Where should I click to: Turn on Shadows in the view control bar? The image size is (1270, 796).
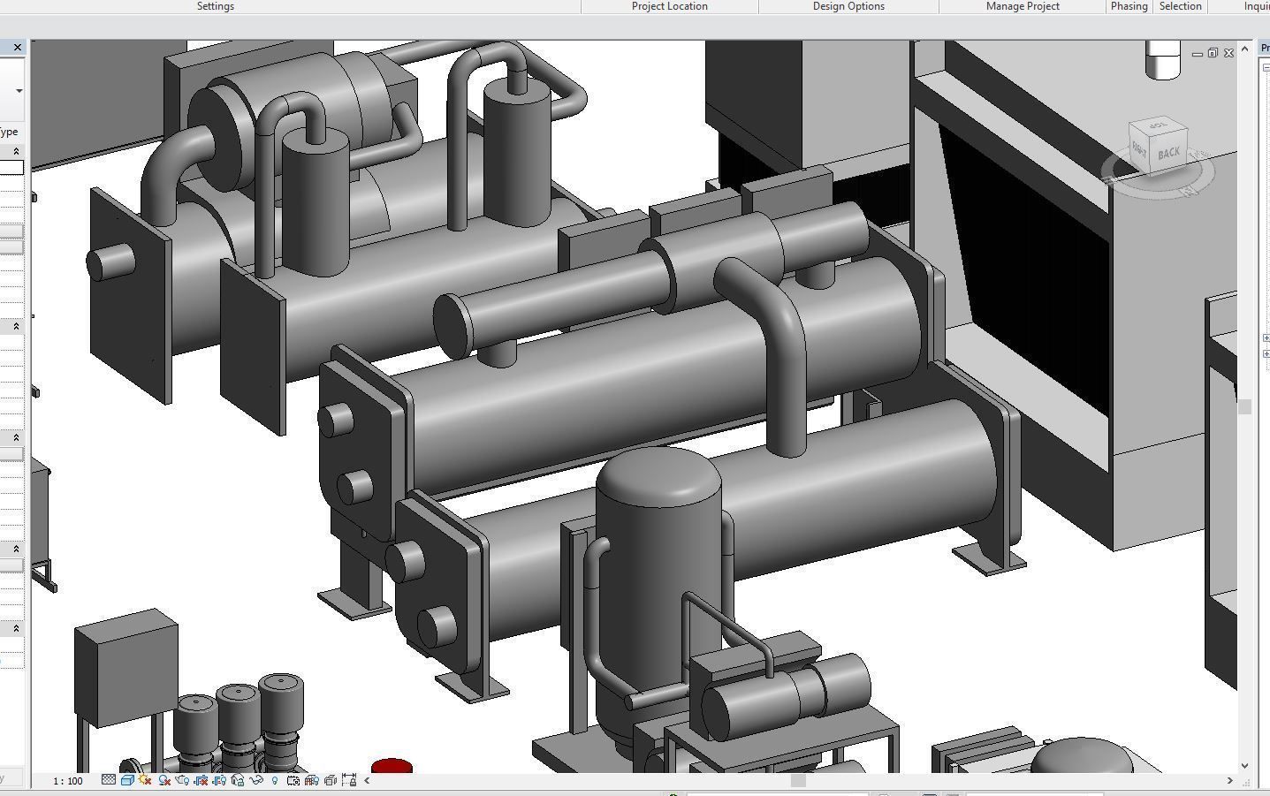pyautogui.click(x=164, y=780)
